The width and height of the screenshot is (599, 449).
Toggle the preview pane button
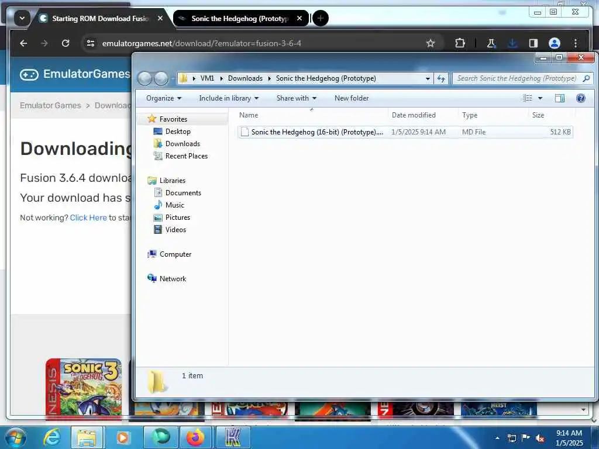(560, 98)
